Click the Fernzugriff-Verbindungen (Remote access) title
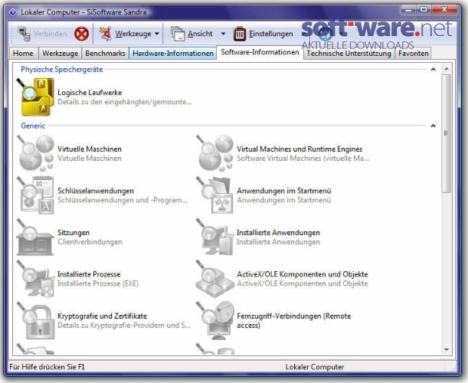 tap(294, 321)
